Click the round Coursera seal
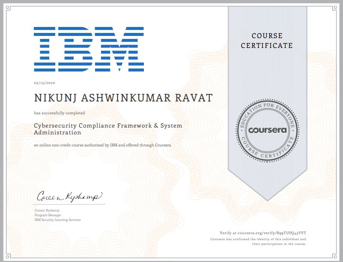Screen dimensions: 343x262 pyautogui.click(x=267, y=129)
